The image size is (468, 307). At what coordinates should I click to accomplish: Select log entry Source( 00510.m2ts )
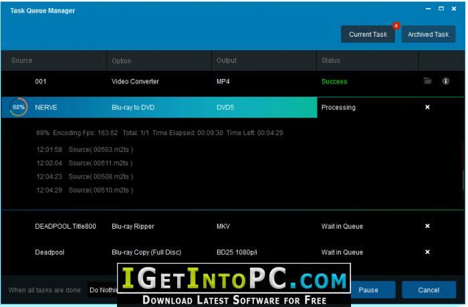click(x=85, y=190)
